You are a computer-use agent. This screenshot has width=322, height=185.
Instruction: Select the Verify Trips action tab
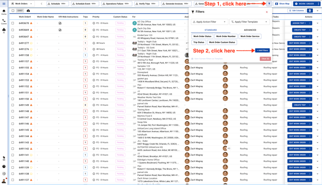point(147,4)
